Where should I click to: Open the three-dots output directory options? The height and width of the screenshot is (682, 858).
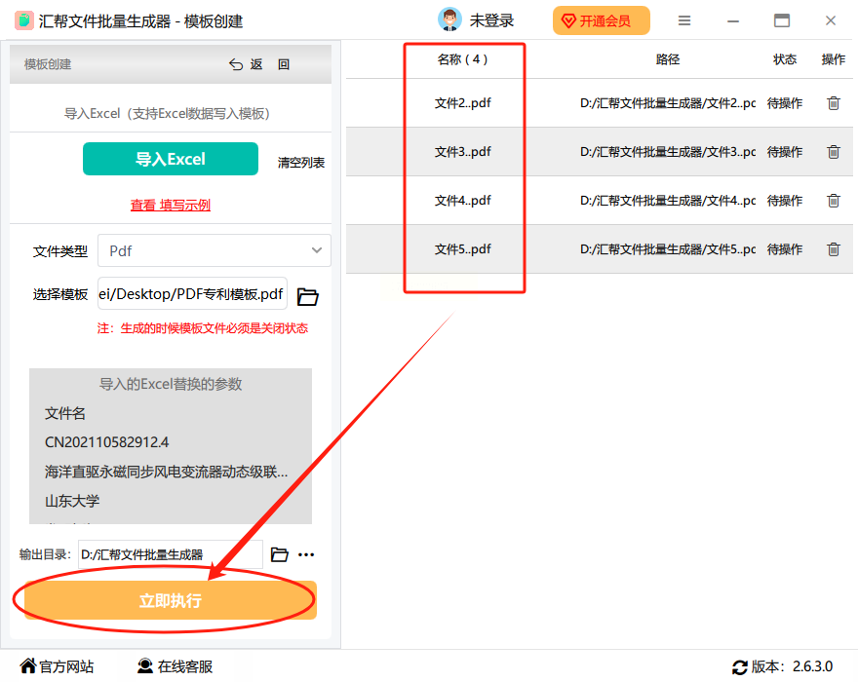point(306,554)
